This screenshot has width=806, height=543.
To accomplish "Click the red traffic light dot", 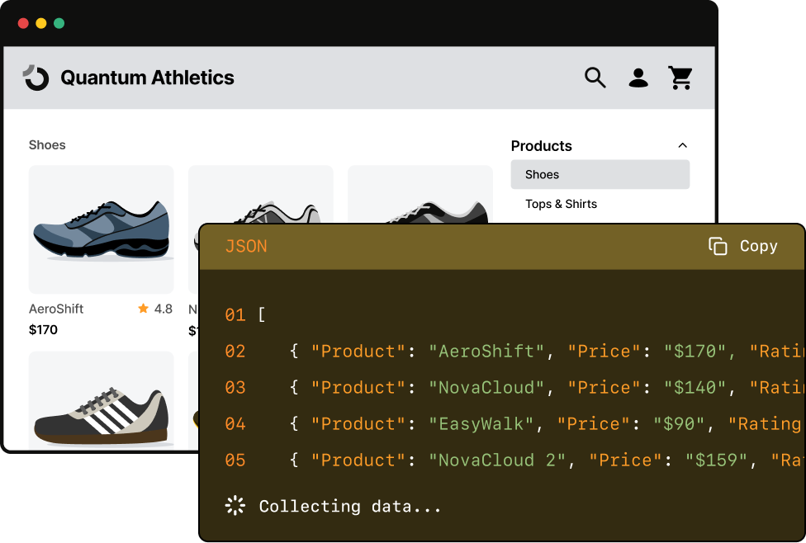I will point(21,23).
